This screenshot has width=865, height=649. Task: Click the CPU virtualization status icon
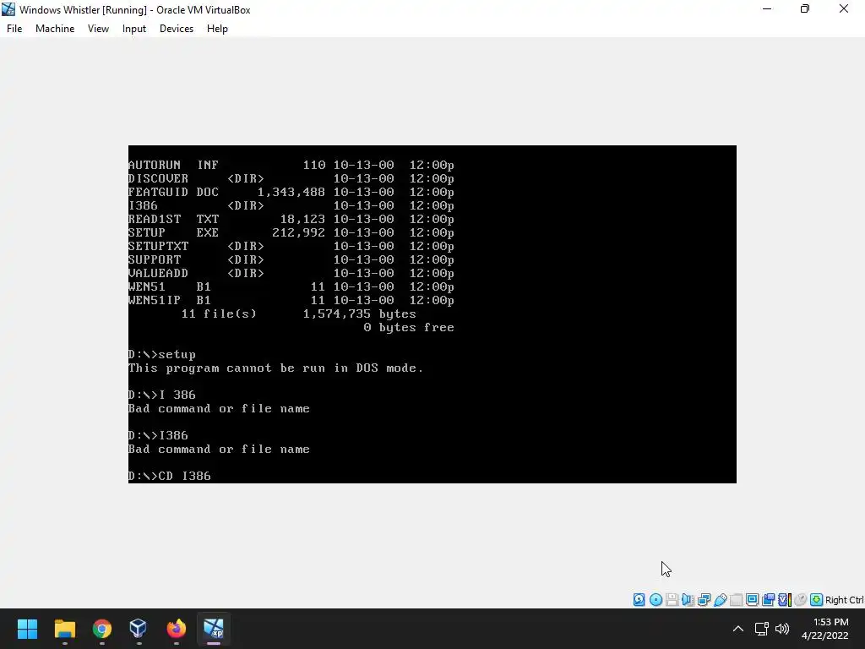(784, 600)
